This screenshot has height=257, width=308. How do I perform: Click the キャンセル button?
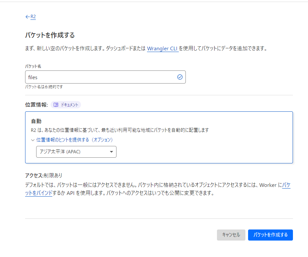[x=231, y=235]
